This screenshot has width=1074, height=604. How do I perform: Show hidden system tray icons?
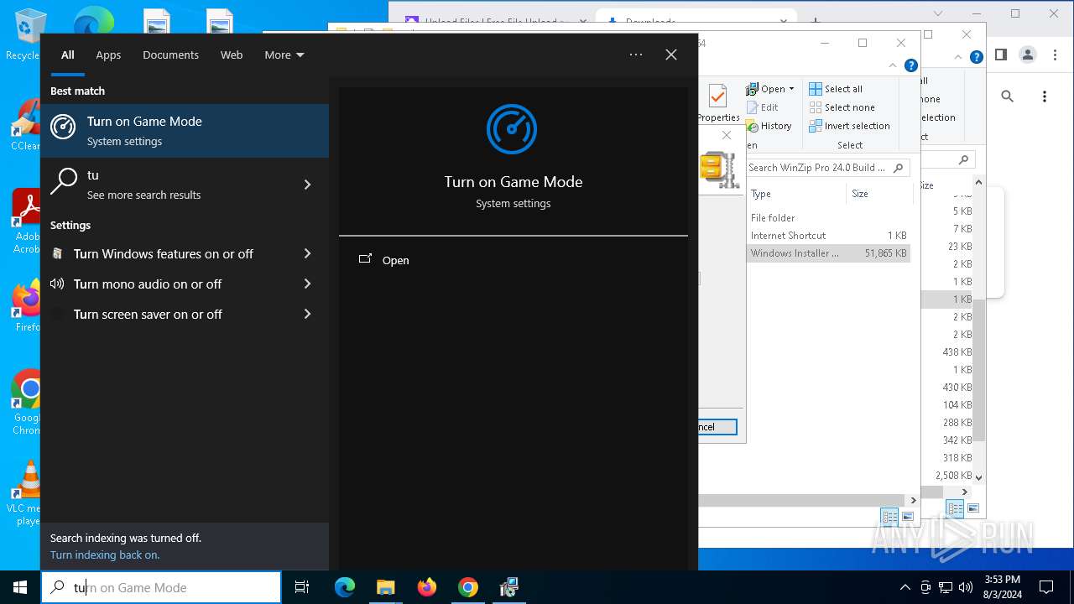(x=905, y=587)
